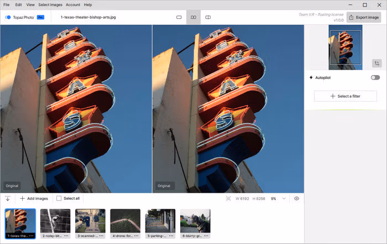This screenshot has width=387, height=244.
Task: Open the crop tool icon
Action: [x=376, y=63]
